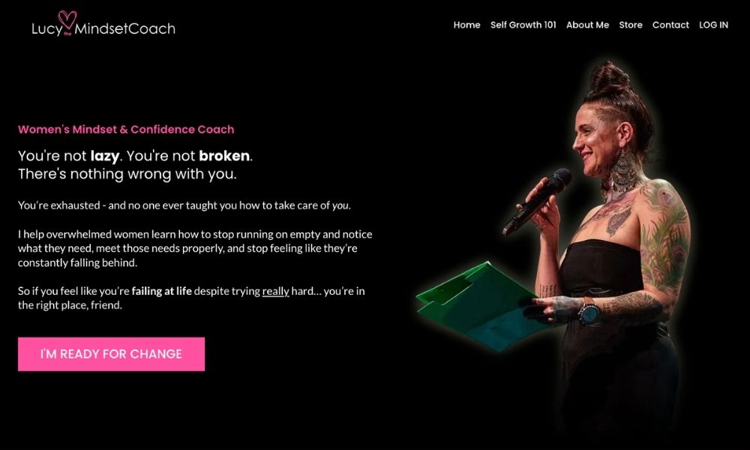Select the Contact nav link

(670, 25)
